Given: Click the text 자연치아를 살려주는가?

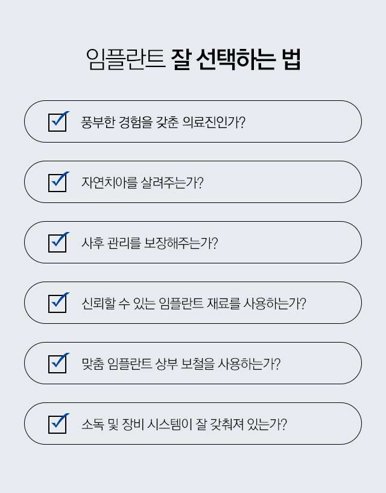Looking at the screenshot, I should [142, 182].
